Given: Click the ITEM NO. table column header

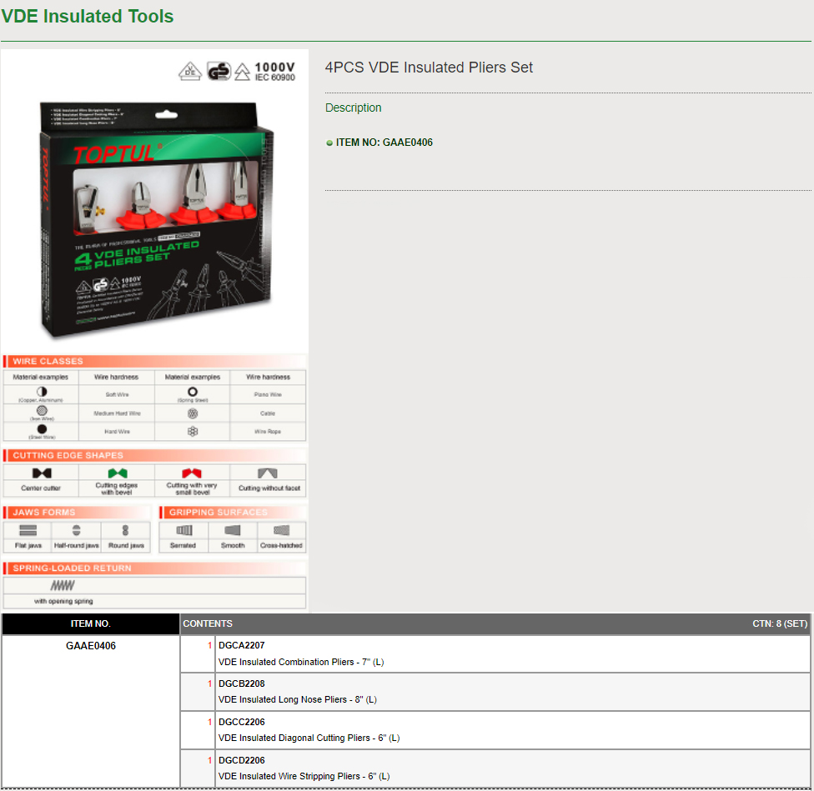Looking at the screenshot, I should pos(91,624).
